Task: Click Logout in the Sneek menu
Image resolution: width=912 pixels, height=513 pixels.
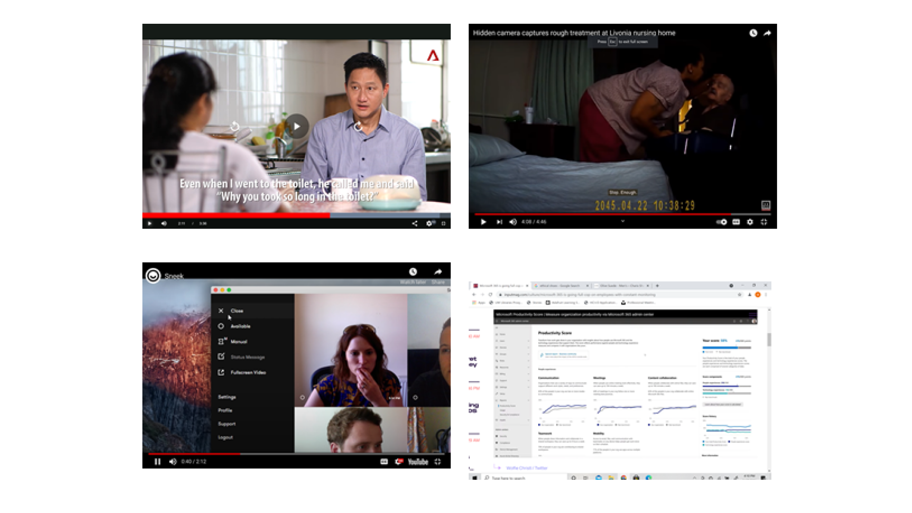Action: point(226,437)
